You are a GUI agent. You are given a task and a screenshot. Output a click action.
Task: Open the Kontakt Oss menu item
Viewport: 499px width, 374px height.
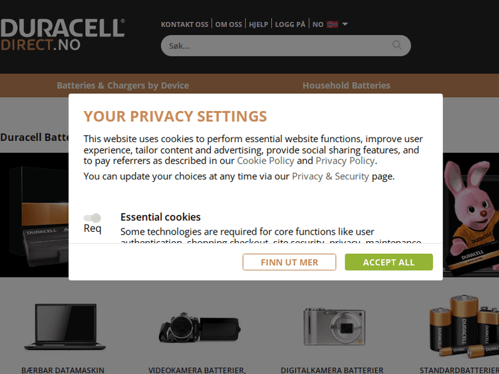[184, 25]
